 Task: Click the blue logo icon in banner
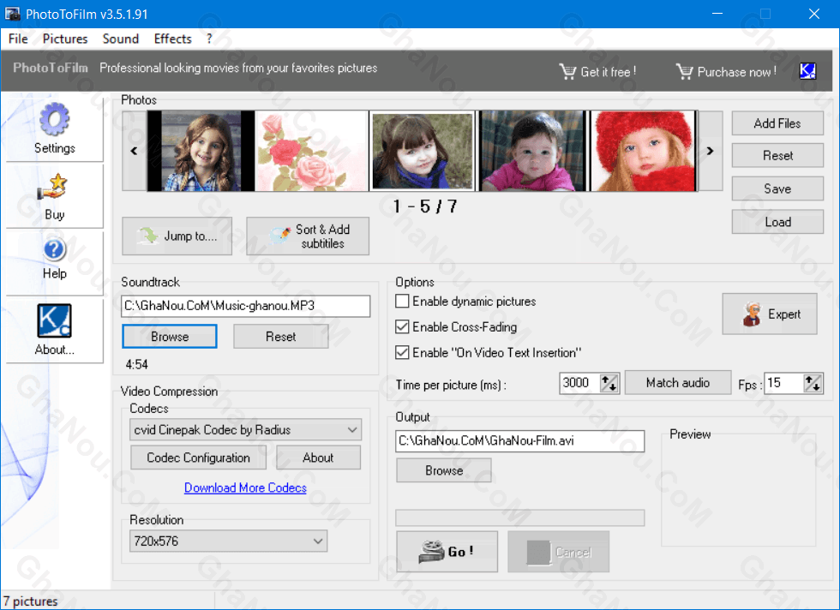(807, 71)
